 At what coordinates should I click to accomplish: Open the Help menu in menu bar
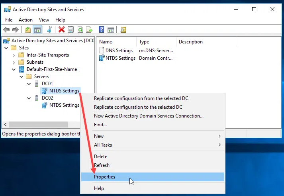[x=60, y=20]
